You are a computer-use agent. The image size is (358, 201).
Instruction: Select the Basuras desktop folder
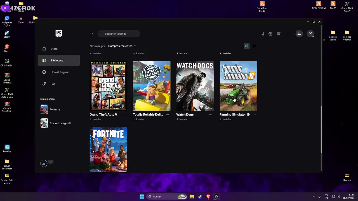tap(347, 178)
